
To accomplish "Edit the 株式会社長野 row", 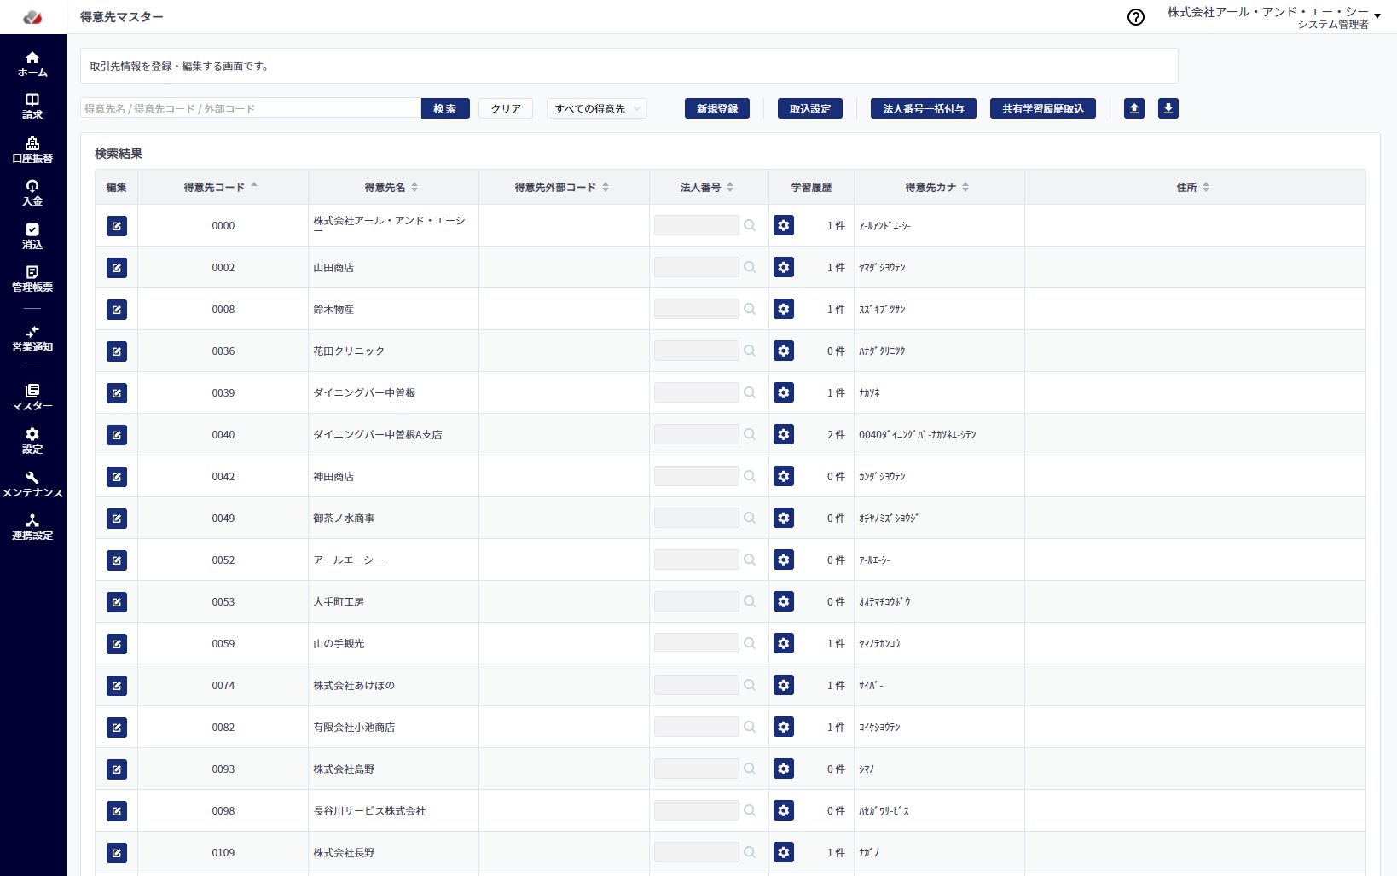I will 117,853.
